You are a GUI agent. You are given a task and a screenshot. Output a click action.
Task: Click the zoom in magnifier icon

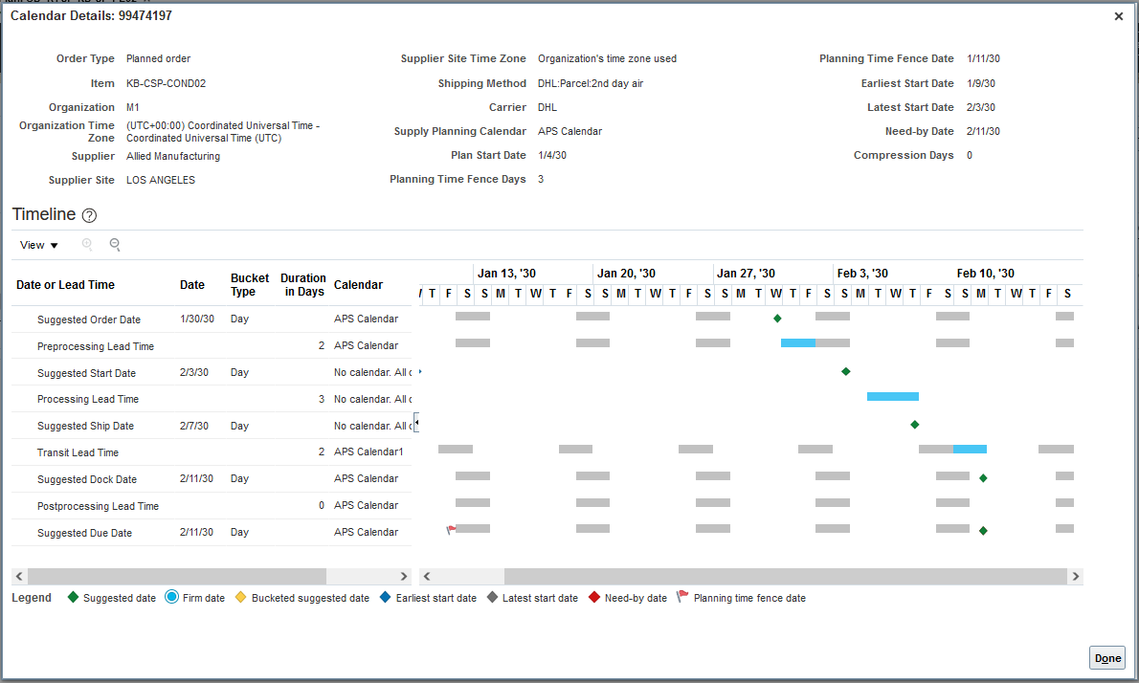coord(87,245)
